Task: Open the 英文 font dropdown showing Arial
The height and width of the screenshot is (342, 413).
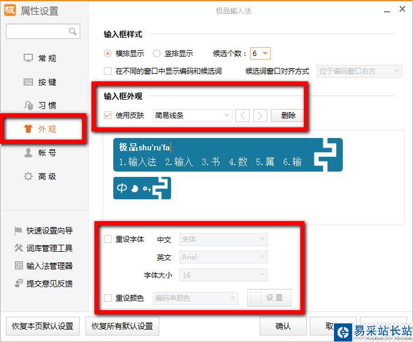Action: click(x=224, y=257)
